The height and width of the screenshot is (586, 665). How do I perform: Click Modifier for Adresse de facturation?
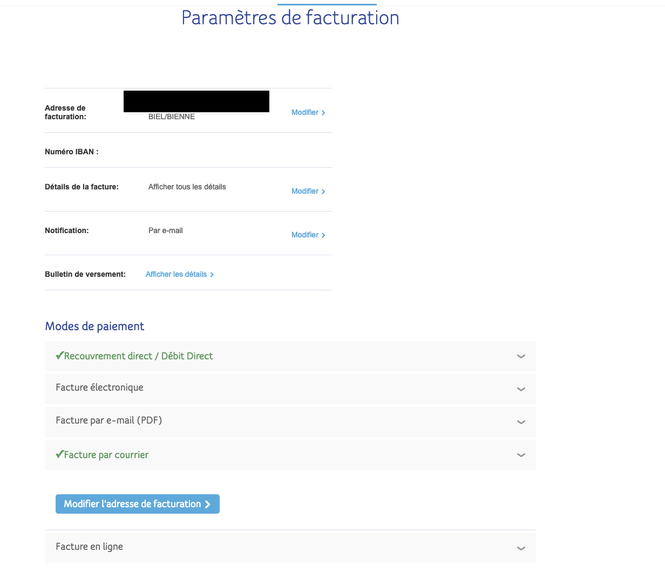pyautogui.click(x=305, y=112)
